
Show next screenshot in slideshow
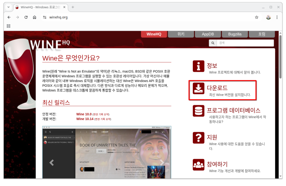tap(162, 162)
